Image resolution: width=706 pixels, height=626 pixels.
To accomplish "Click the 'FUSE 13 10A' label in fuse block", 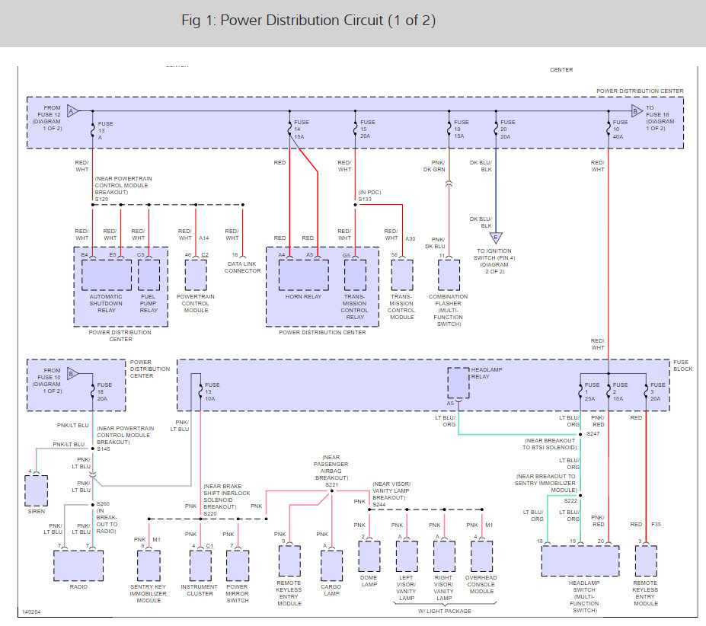I will coord(212,391).
